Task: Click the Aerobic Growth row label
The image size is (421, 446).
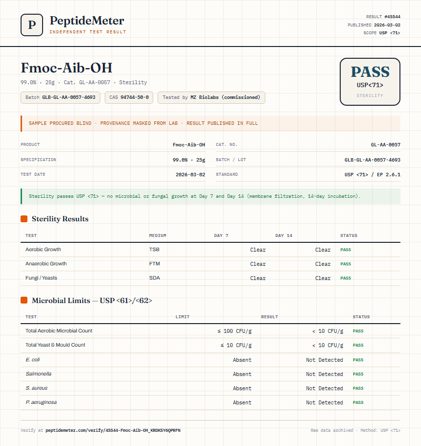Action: [43, 250]
